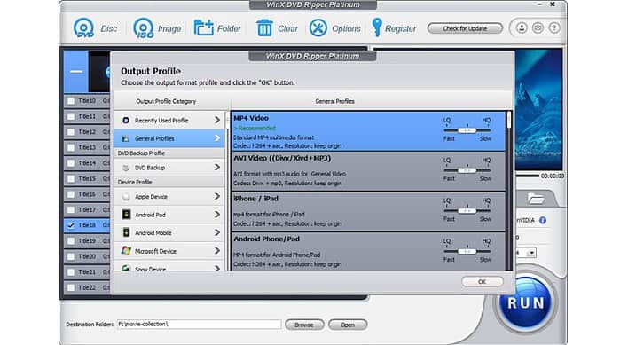Adjust AVI Video quality slider
Screen dimensions: 620x345
click(467, 170)
